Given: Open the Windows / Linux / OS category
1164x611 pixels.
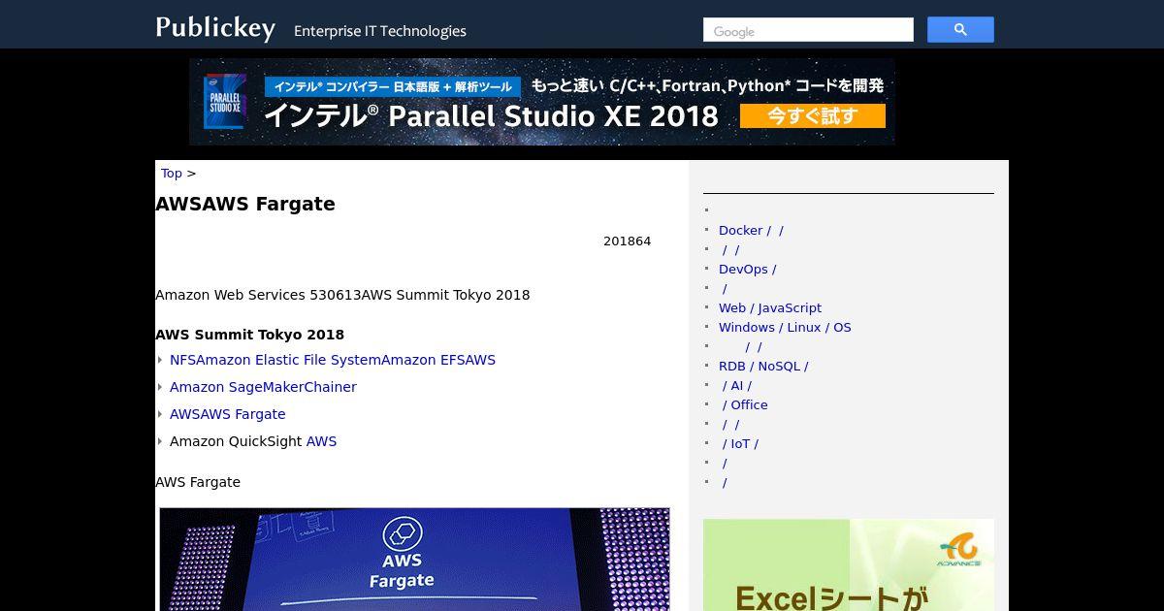Looking at the screenshot, I should pos(785,327).
